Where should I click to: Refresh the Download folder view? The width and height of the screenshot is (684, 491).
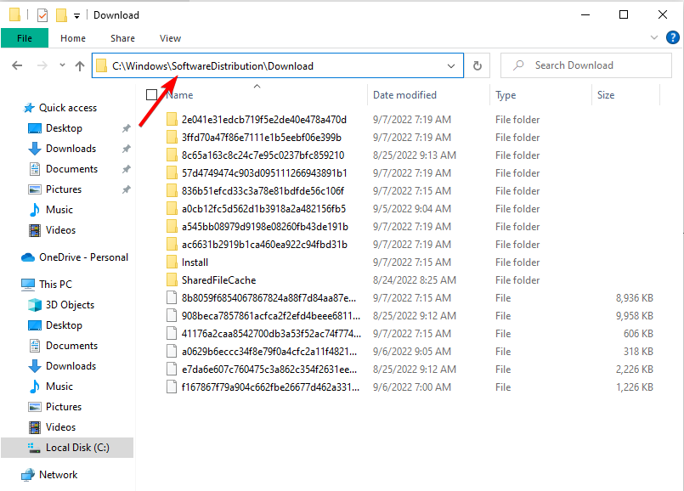(478, 66)
